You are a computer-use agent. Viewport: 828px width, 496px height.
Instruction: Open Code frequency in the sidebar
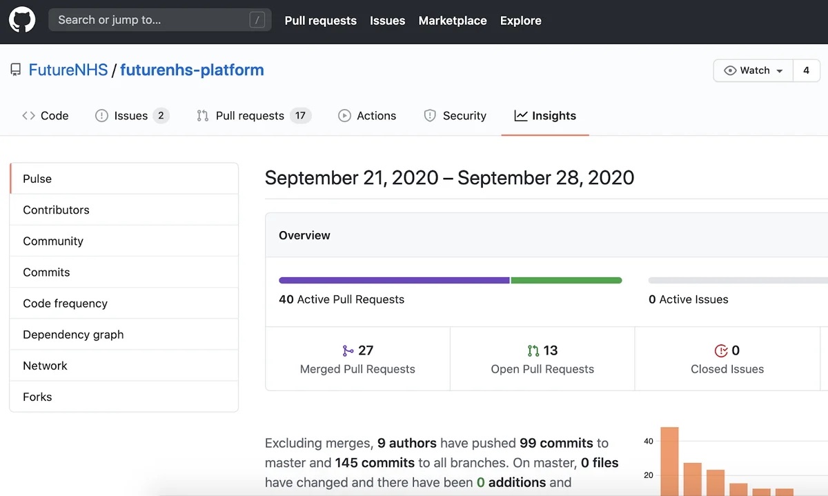[124, 303]
